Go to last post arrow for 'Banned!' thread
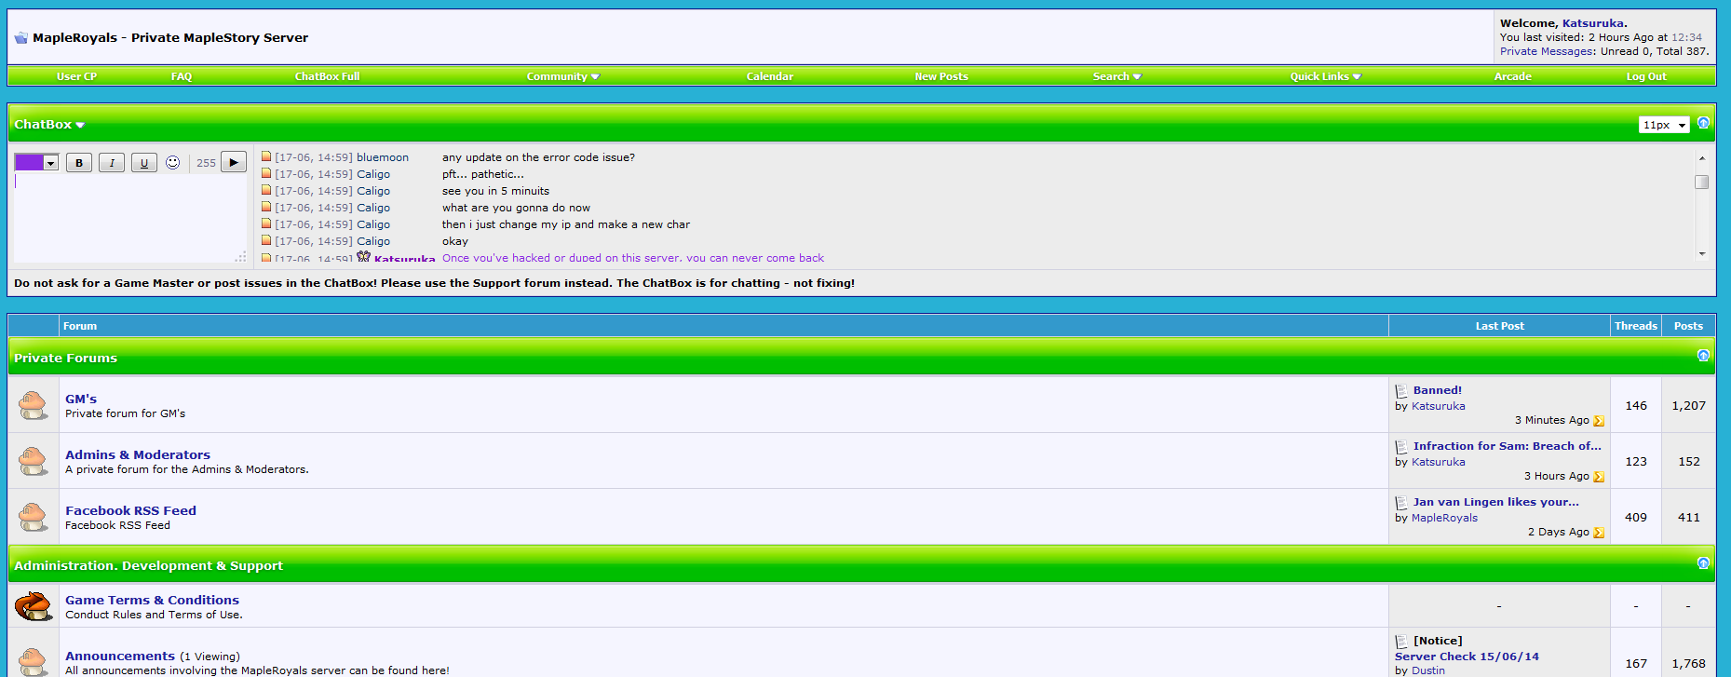 tap(1599, 421)
